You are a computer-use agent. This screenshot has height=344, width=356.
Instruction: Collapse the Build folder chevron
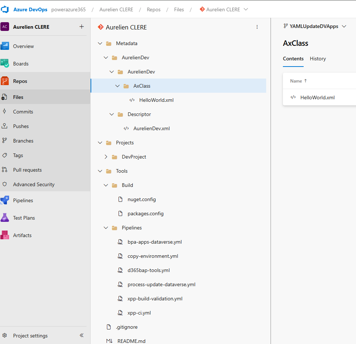[x=106, y=185]
